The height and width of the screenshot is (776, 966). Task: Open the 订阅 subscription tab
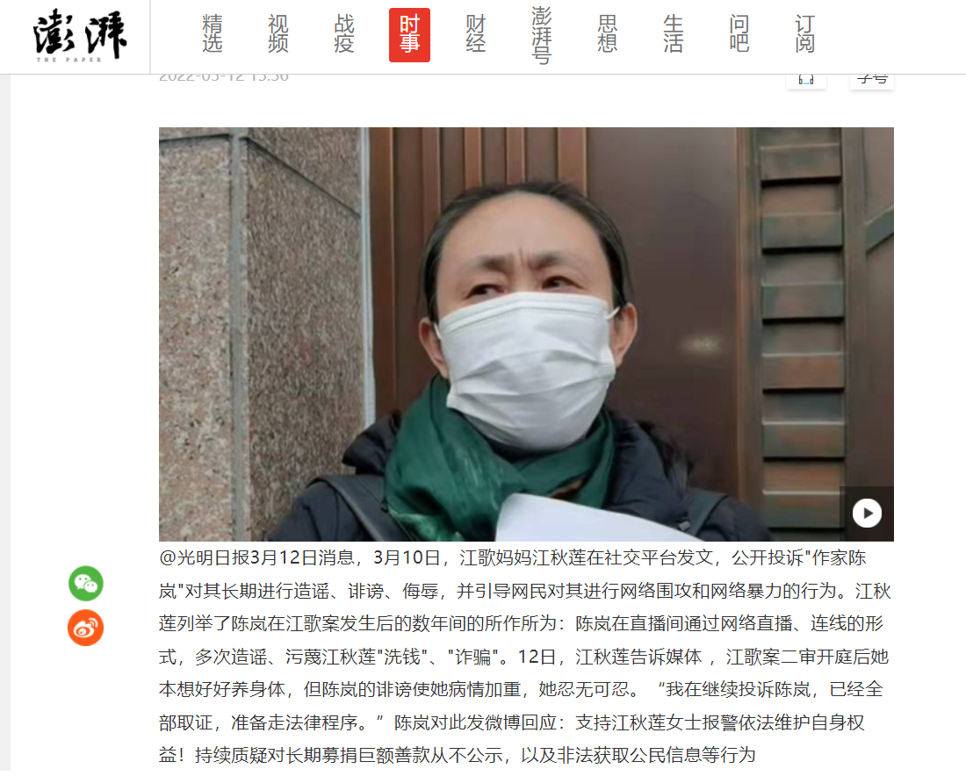[805, 34]
